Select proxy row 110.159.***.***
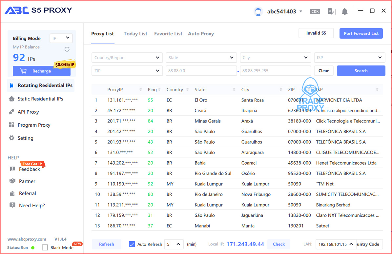The image size is (392, 254). [x=237, y=184]
